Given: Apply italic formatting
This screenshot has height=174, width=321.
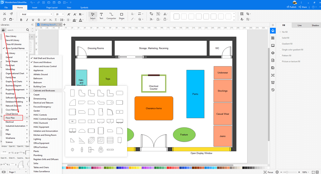Looking at the screenshot, I should coord(27,20).
